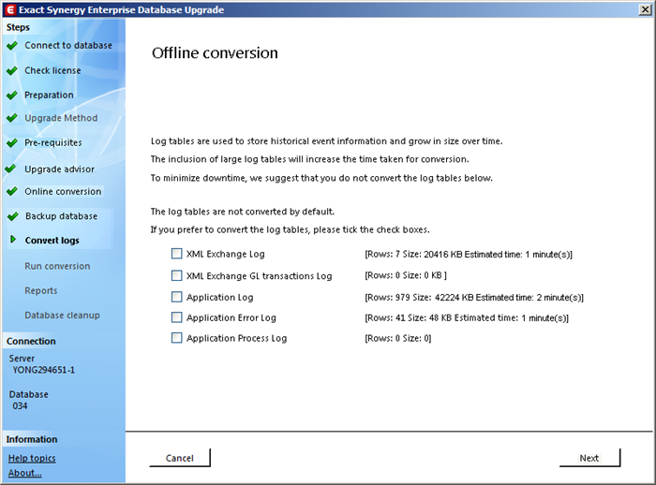This screenshot has width=656, height=485.
Task: Click the green arrow beside Convert logs
Action: (13, 239)
